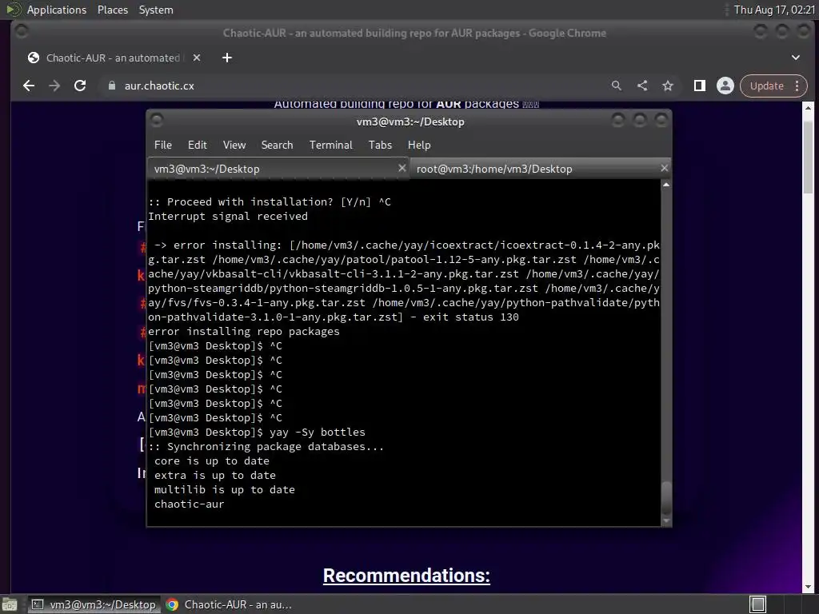Open terminal Search menu

pos(277,145)
